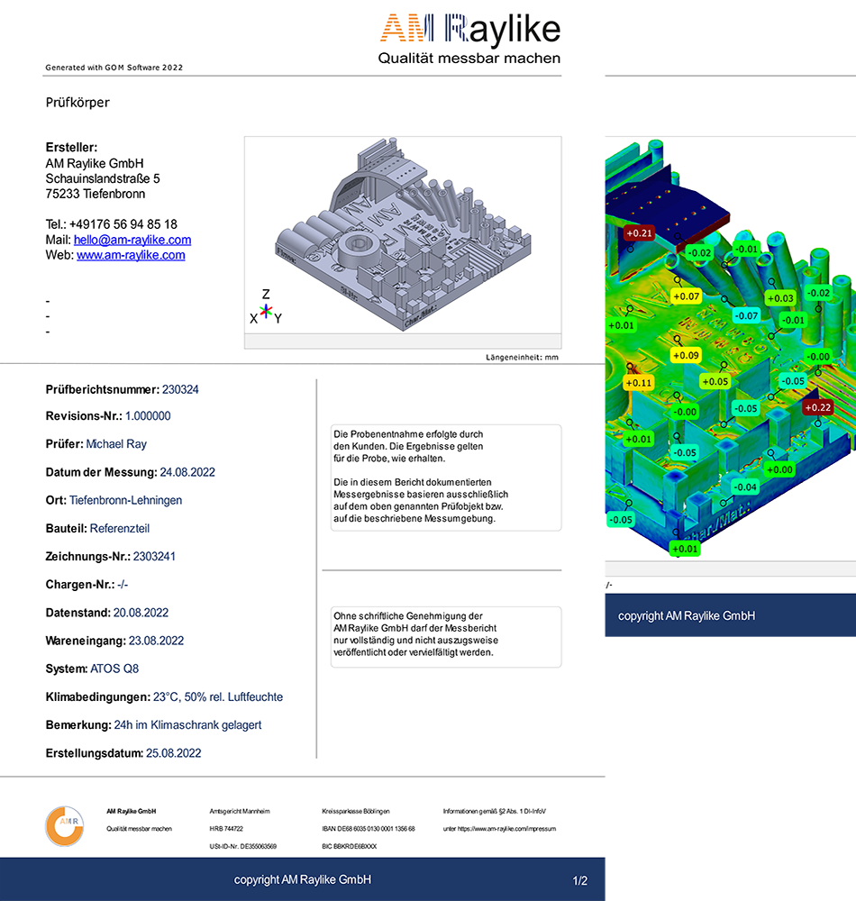Click the Bauteil value Referenzteil
This screenshot has width=856, height=901.
(x=120, y=529)
